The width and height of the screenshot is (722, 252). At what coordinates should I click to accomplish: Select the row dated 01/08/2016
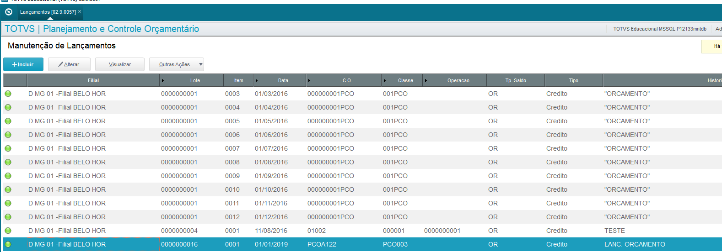(362, 162)
